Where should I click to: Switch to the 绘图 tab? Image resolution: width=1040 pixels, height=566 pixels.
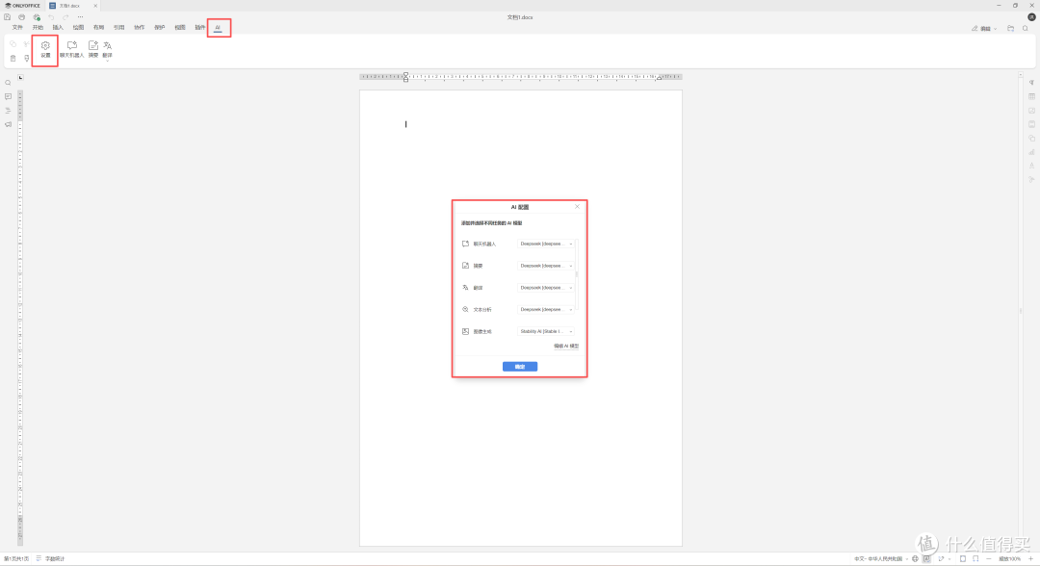tap(78, 27)
